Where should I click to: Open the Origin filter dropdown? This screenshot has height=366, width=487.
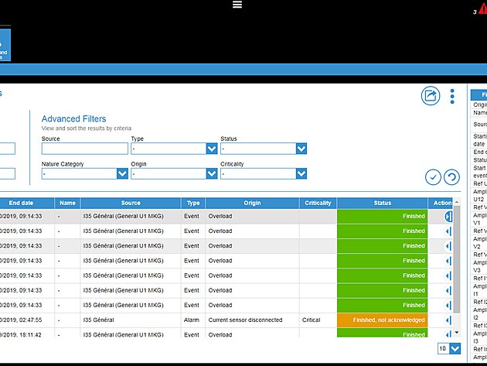[x=211, y=174]
